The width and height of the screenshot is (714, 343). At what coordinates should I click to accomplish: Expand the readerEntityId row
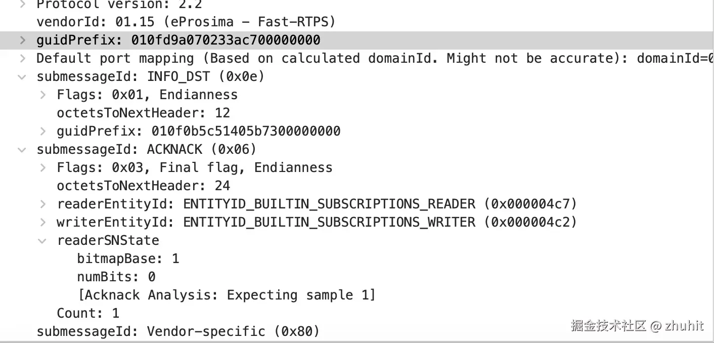click(x=43, y=204)
